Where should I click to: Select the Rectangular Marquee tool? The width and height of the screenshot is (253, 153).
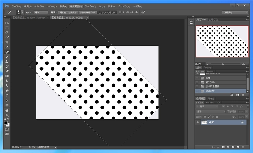coord(7,28)
